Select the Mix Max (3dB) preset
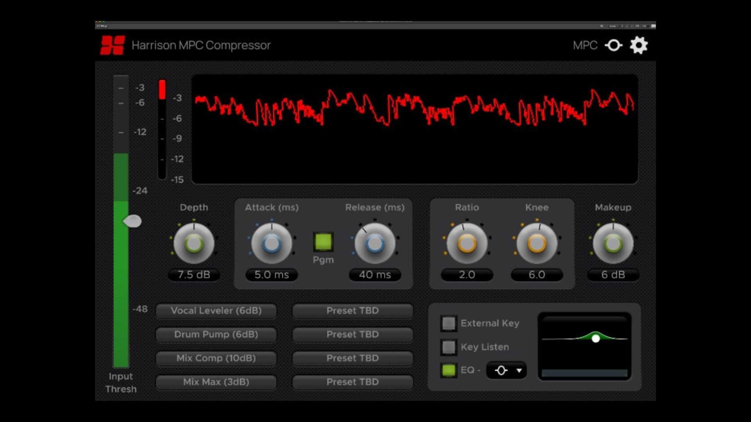This screenshot has width=751, height=422. point(216,382)
